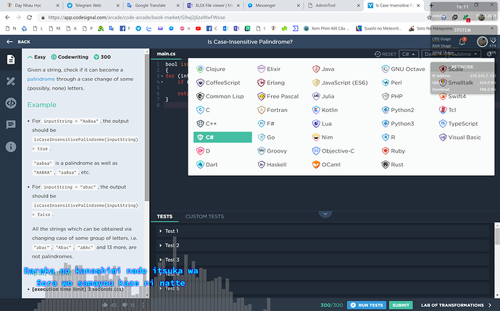Select Common Lisp language
This screenshot has height=311, width=500.
point(220,96)
